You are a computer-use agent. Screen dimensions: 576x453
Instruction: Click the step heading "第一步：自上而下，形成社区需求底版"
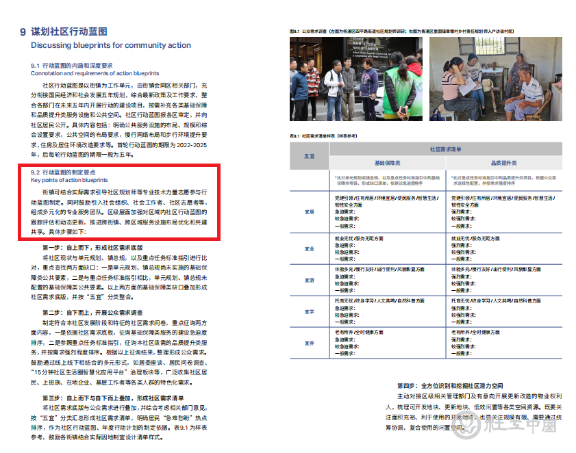pyautogui.click(x=92, y=248)
